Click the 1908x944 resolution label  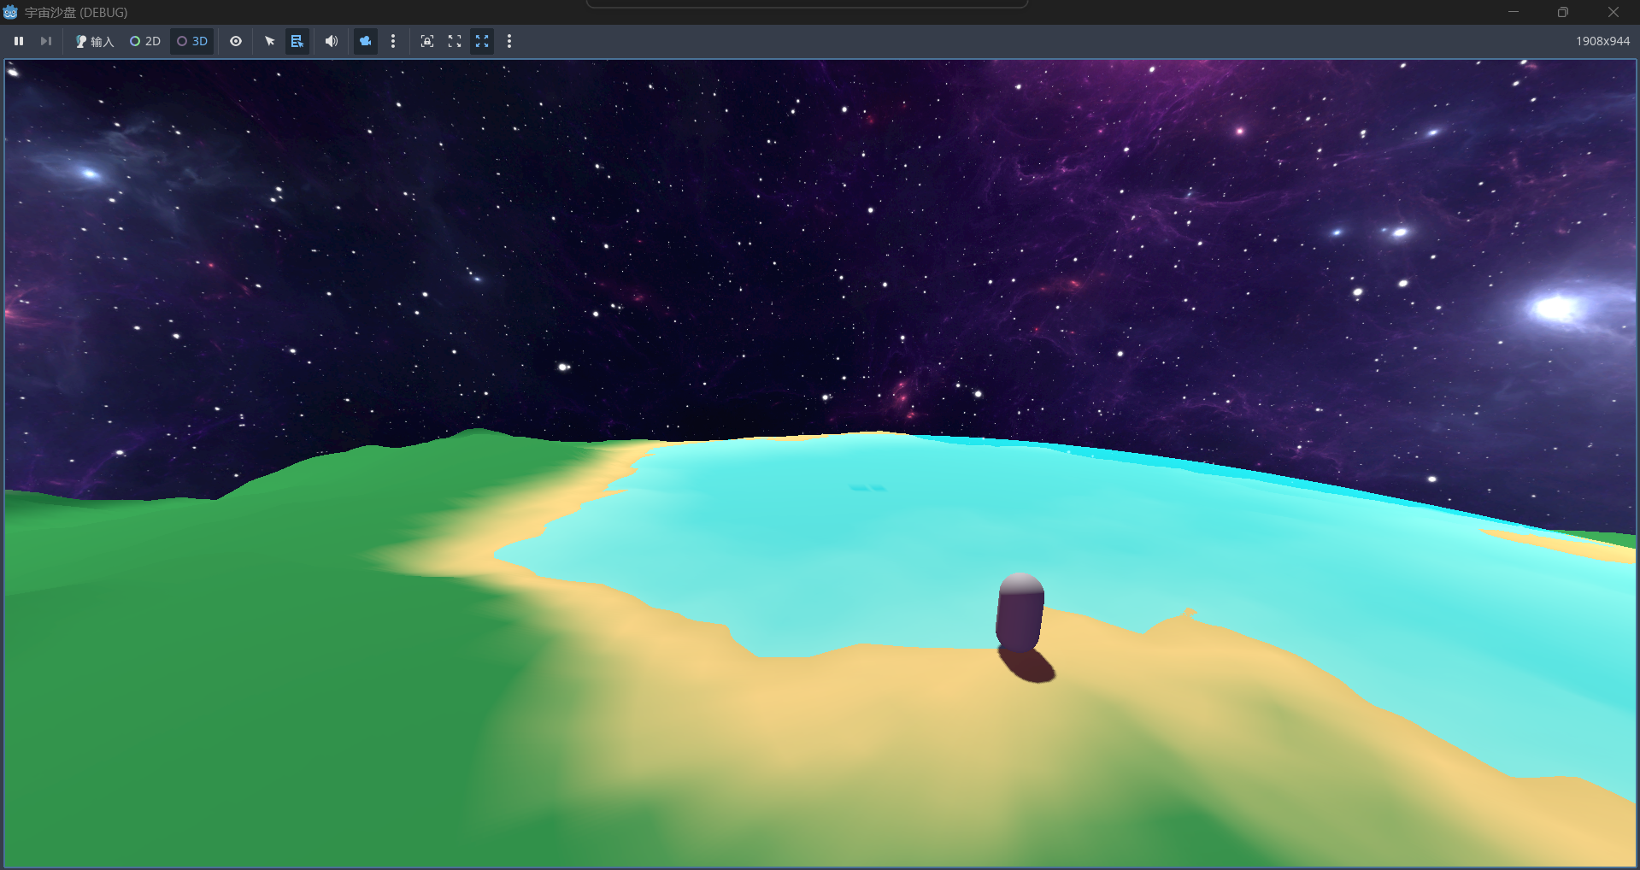click(1602, 41)
